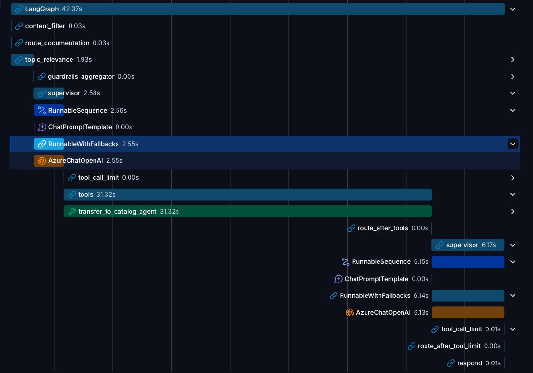
Task: Click the route_after_tools chain icon
Action: point(351,228)
